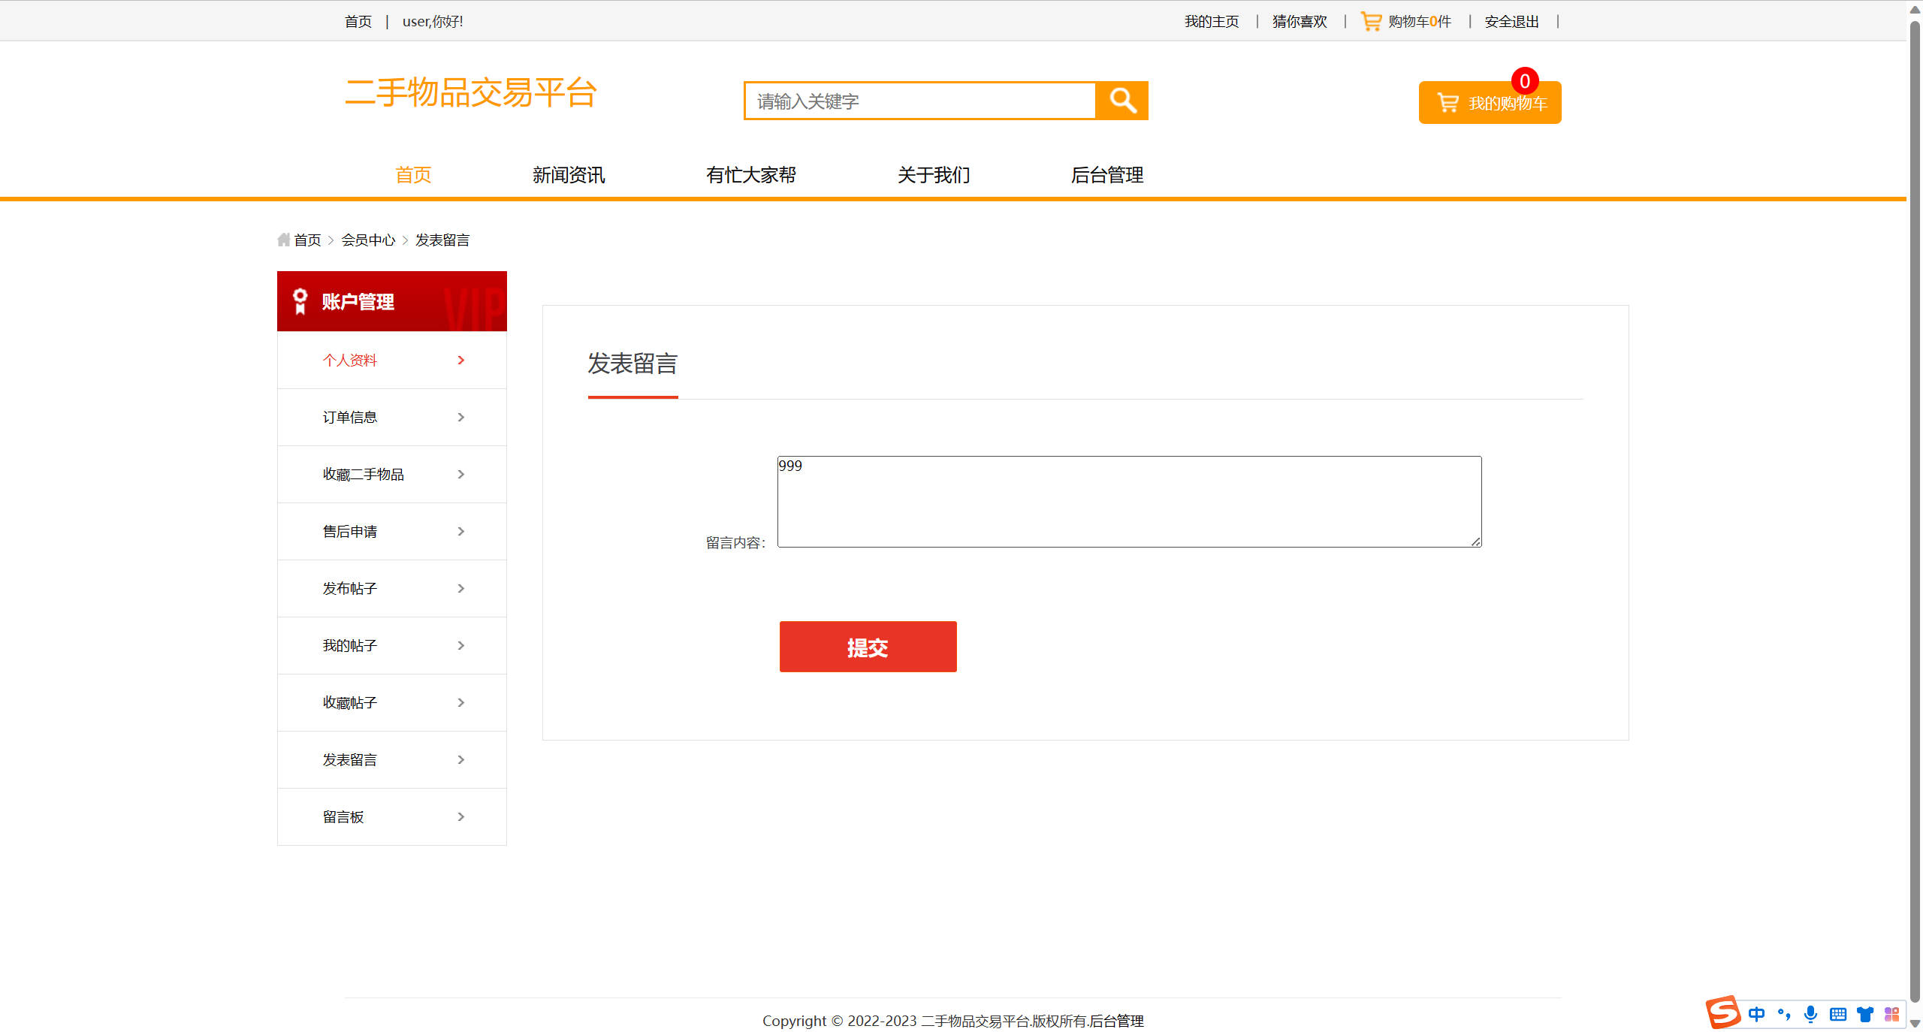Open the Sogou toolbox grid icon
Viewport: 1923px width, 1032px height.
[x=1892, y=1014]
